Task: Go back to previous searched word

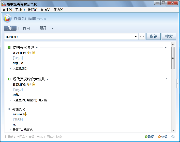Action: (x=140, y=37)
